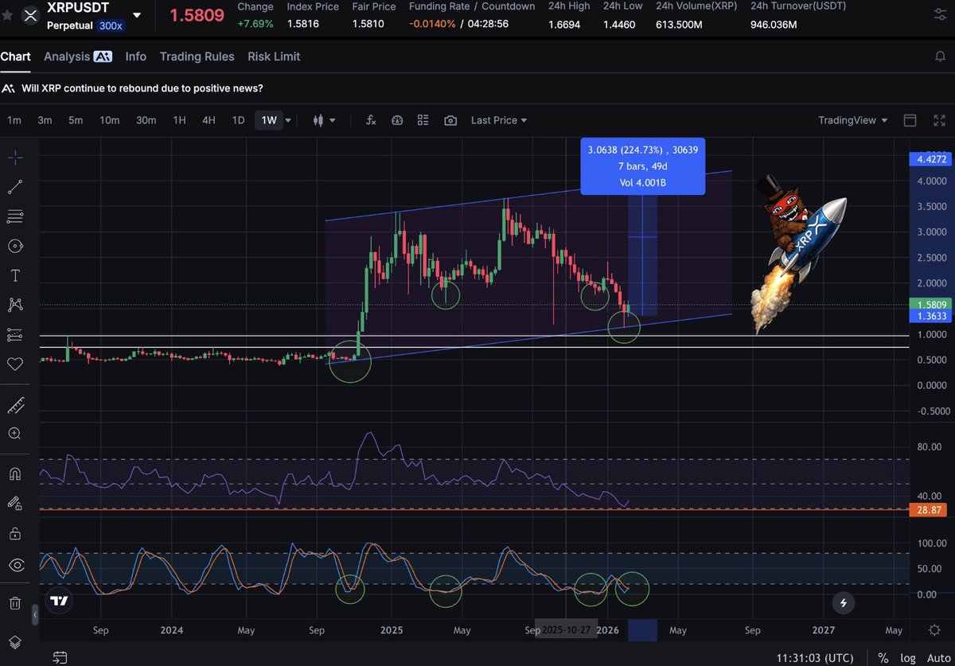955x666 pixels.
Task: Toggle stay in drawing mode pencil-lock
Action: pos(14,503)
